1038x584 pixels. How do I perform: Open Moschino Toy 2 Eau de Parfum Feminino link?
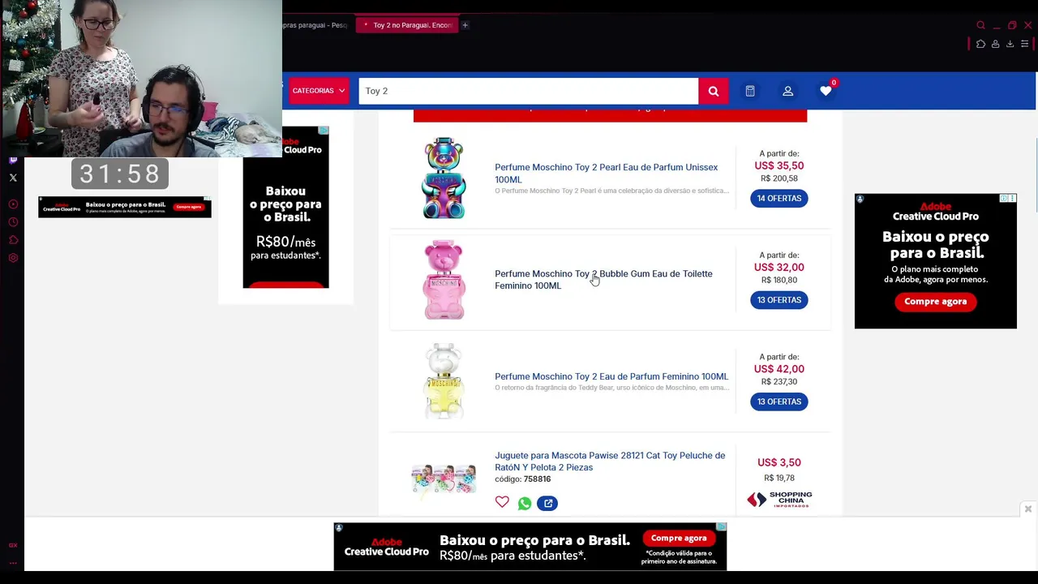pos(611,376)
